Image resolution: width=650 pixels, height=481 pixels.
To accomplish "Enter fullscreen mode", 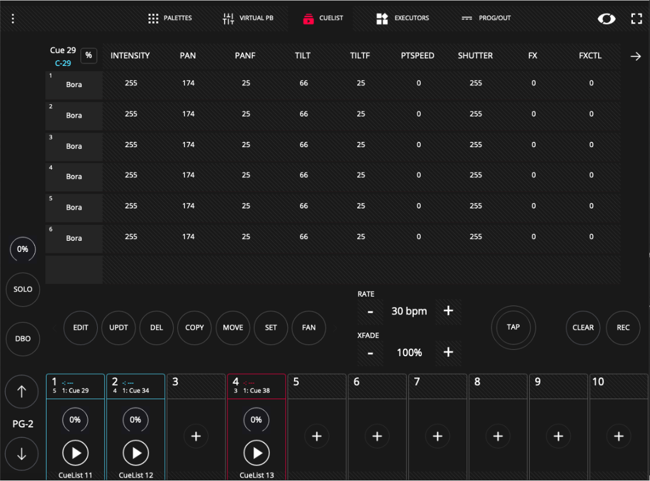I will pyautogui.click(x=636, y=19).
